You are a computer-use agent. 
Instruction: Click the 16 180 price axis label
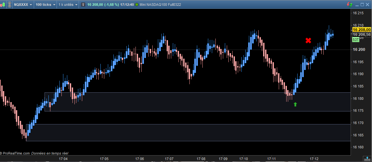[x=358, y=98]
